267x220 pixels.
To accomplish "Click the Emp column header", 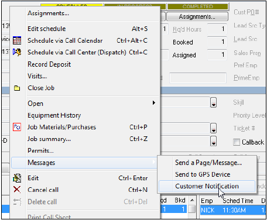I will coord(207,201).
